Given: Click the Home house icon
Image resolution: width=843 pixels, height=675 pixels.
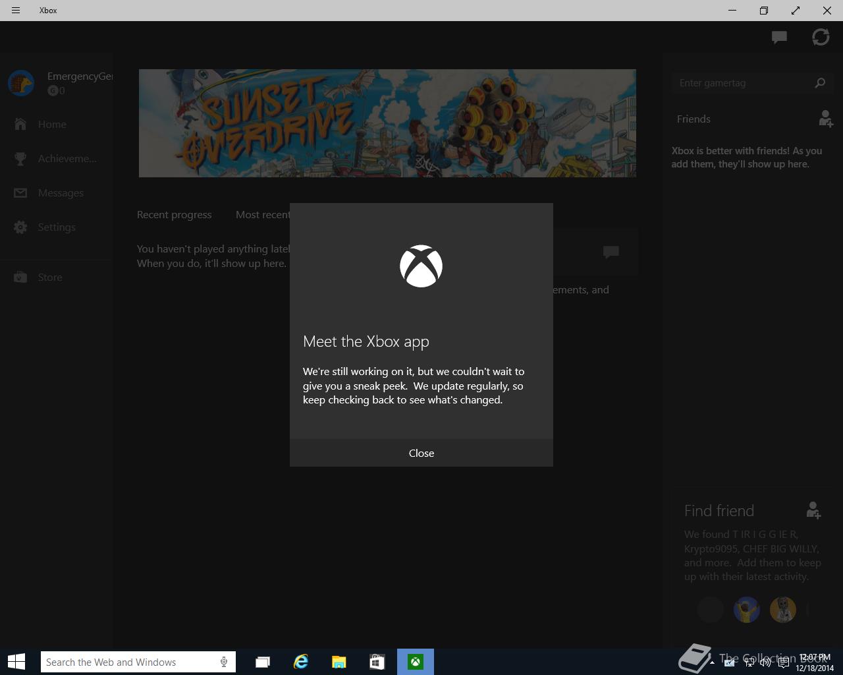Looking at the screenshot, I should pyautogui.click(x=20, y=124).
